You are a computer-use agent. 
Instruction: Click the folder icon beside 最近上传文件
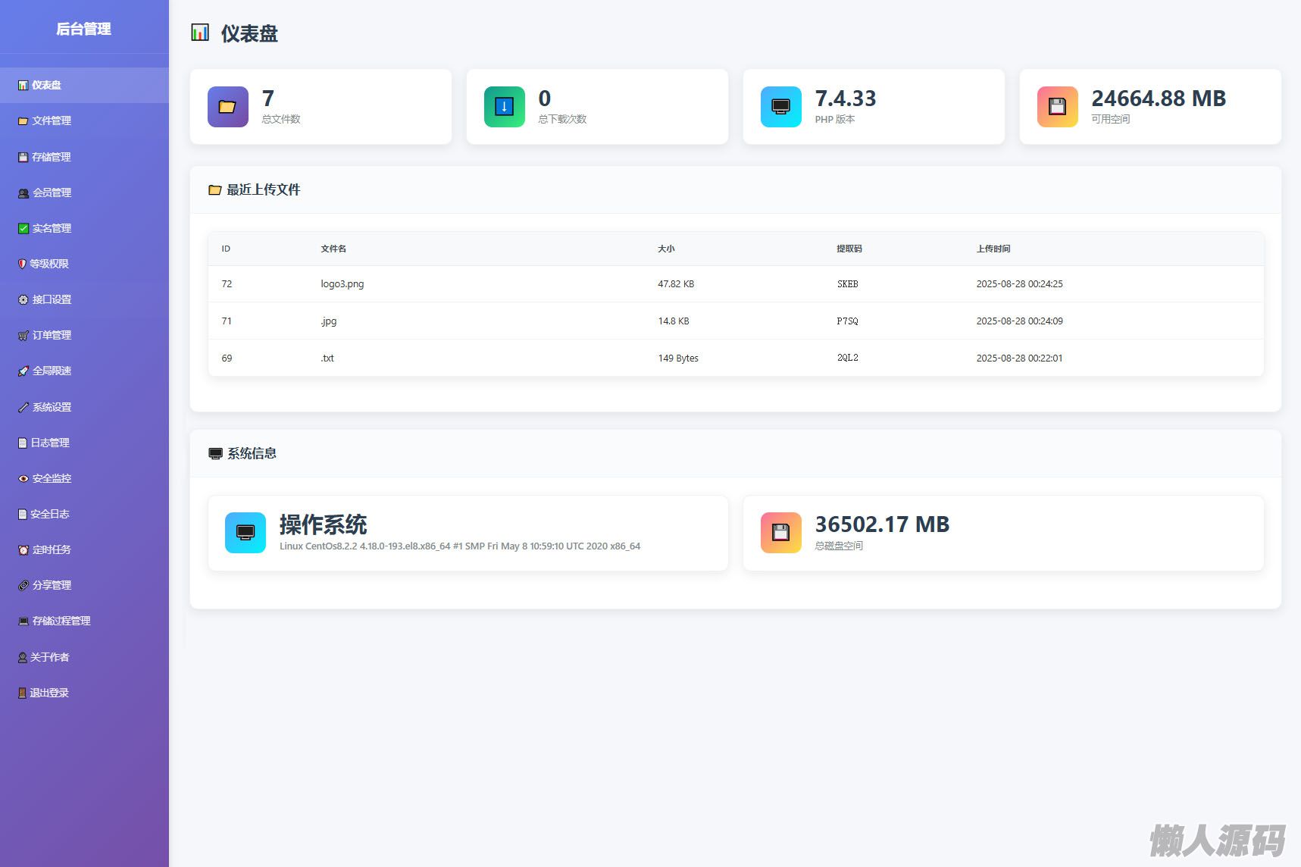(x=214, y=190)
